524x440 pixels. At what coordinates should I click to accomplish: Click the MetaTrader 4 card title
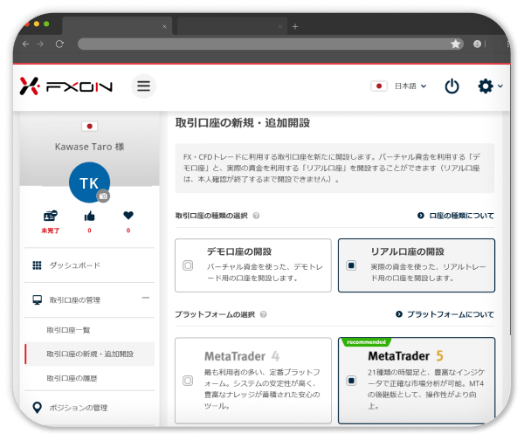point(242,356)
